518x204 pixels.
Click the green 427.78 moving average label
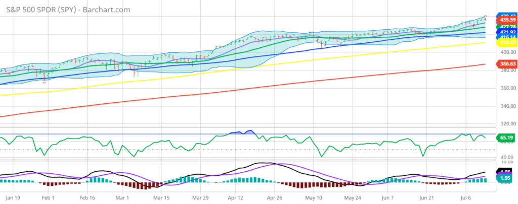coord(507,26)
